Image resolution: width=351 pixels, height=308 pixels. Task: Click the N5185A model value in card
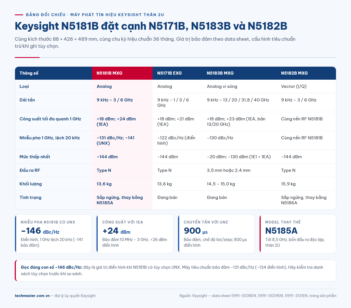[281, 231]
